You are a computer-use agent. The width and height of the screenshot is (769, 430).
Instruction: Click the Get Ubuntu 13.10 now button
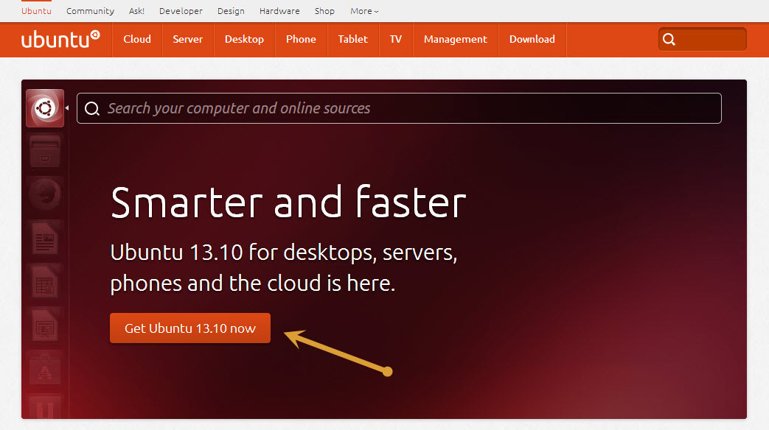tap(190, 328)
